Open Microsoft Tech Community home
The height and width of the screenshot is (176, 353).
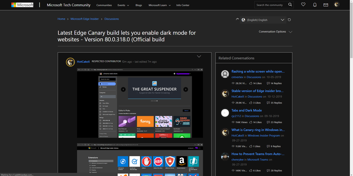[x=69, y=5]
